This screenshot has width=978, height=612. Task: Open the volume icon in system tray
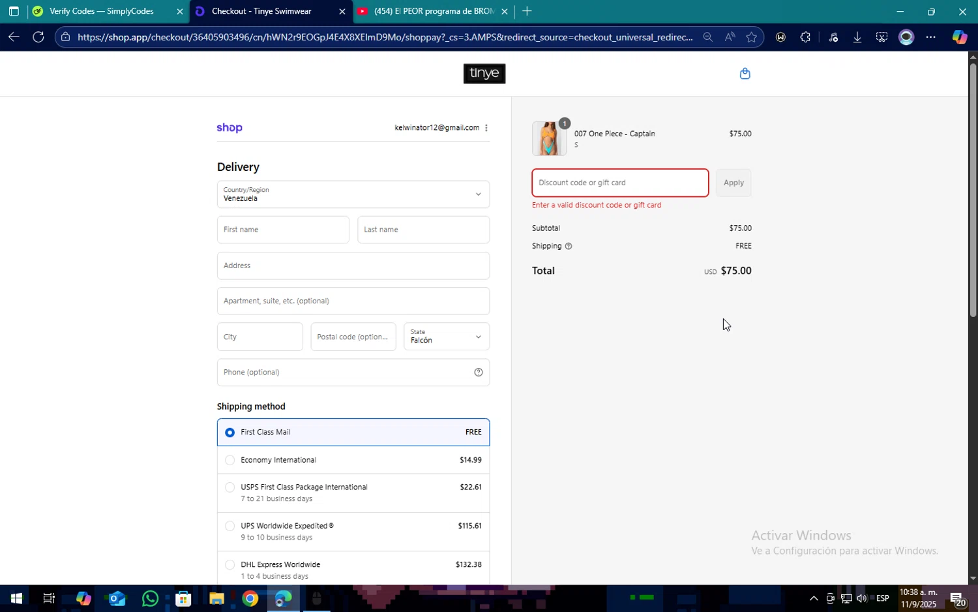tap(862, 598)
